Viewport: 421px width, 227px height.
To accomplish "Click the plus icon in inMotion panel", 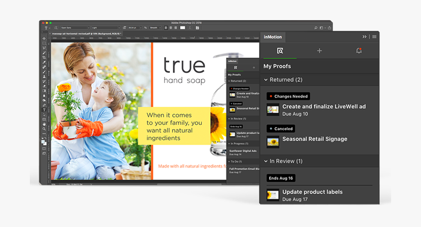I will pos(319,50).
